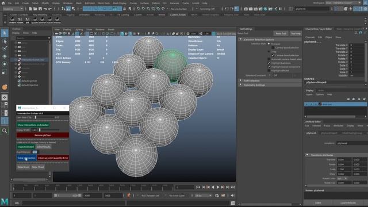Open the Outliner search filter dropdown arrow
The image size is (368, 207).
pyautogui.click(x=49, y=38)
